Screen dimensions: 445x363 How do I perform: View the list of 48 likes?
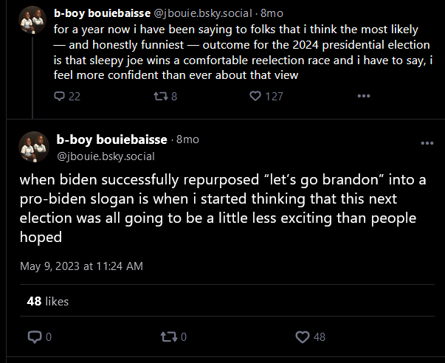click(48, 301)
